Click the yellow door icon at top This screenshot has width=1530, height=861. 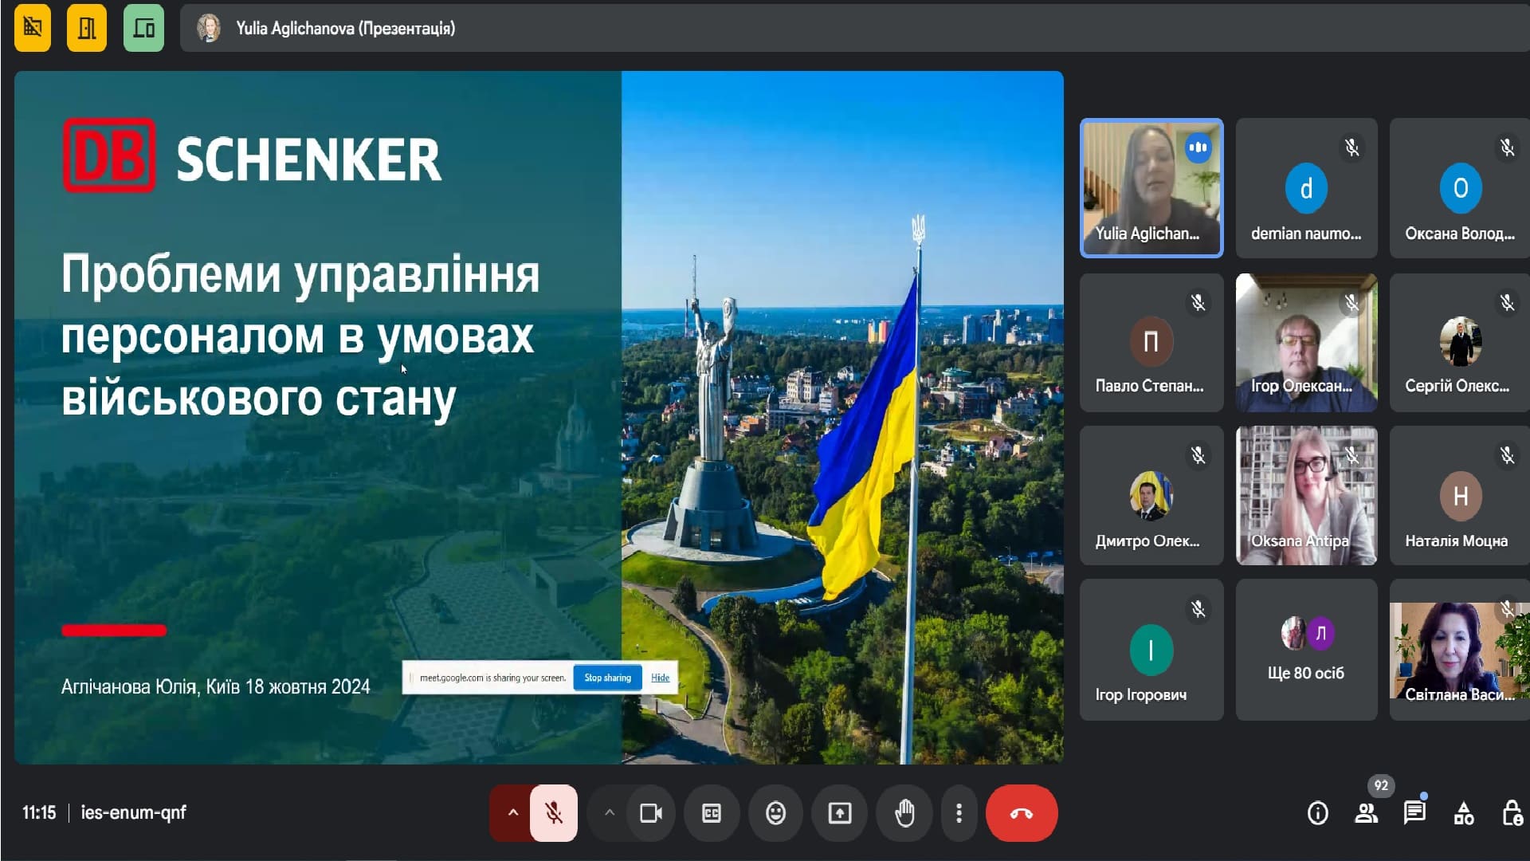(x=87, y=29)
